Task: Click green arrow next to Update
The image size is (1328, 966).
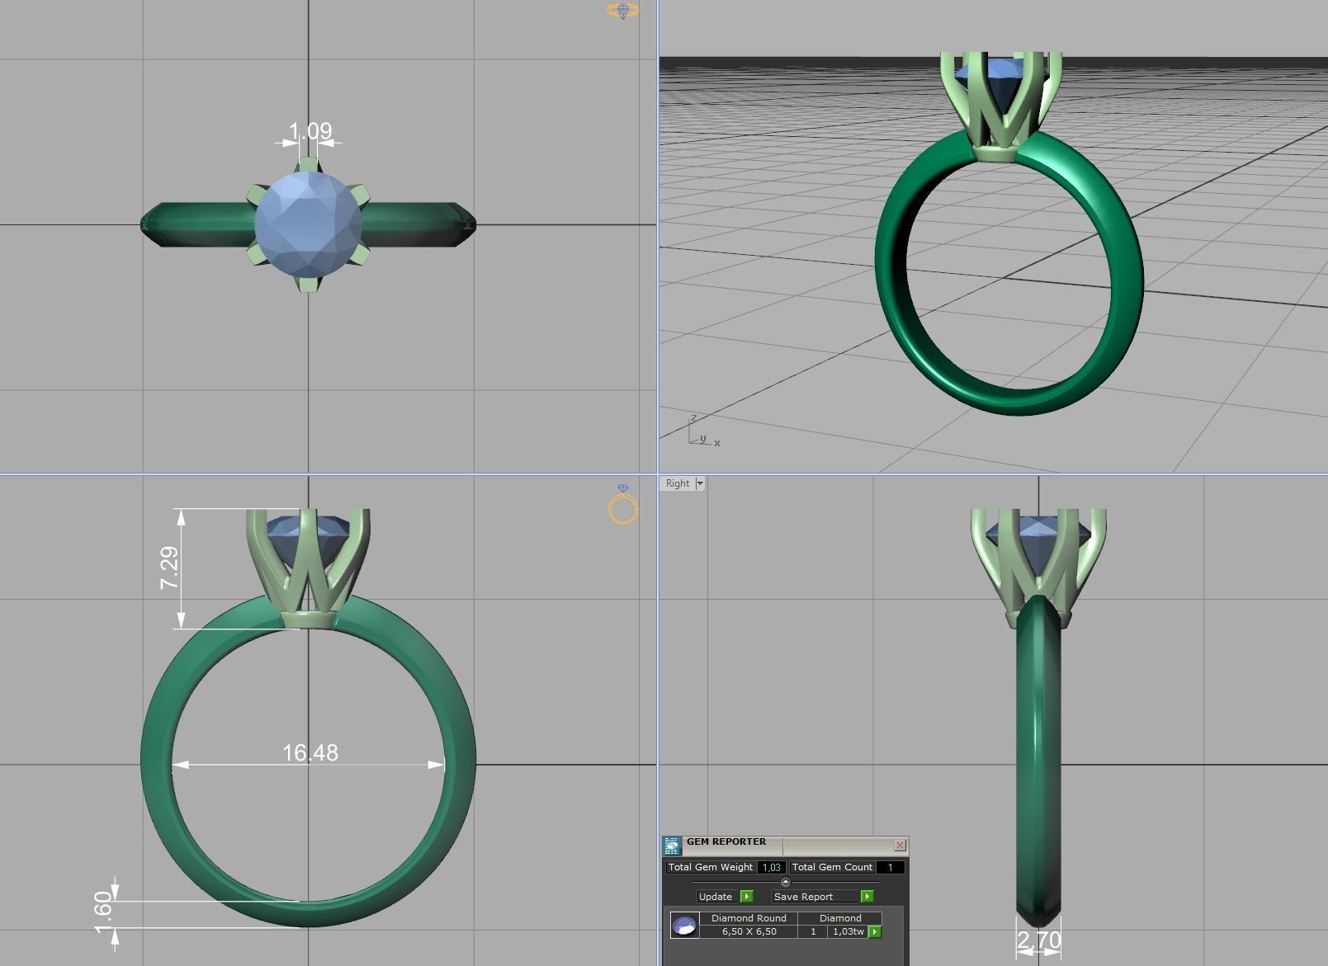Action: 746,897
